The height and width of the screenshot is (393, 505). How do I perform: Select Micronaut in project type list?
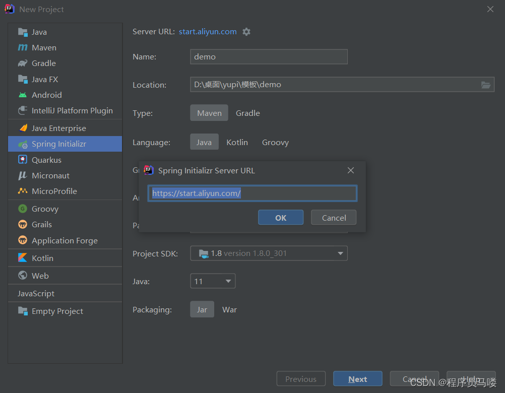click(x=65, y=175)
